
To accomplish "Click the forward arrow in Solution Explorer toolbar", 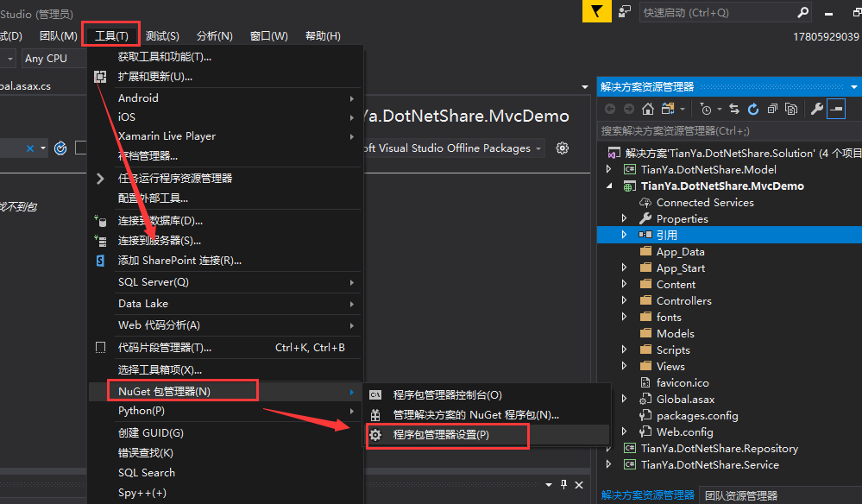I will tap(628, 109).
